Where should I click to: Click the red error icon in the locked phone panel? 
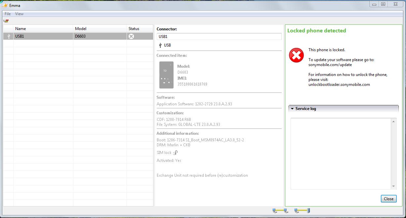(x=296, y=55)
